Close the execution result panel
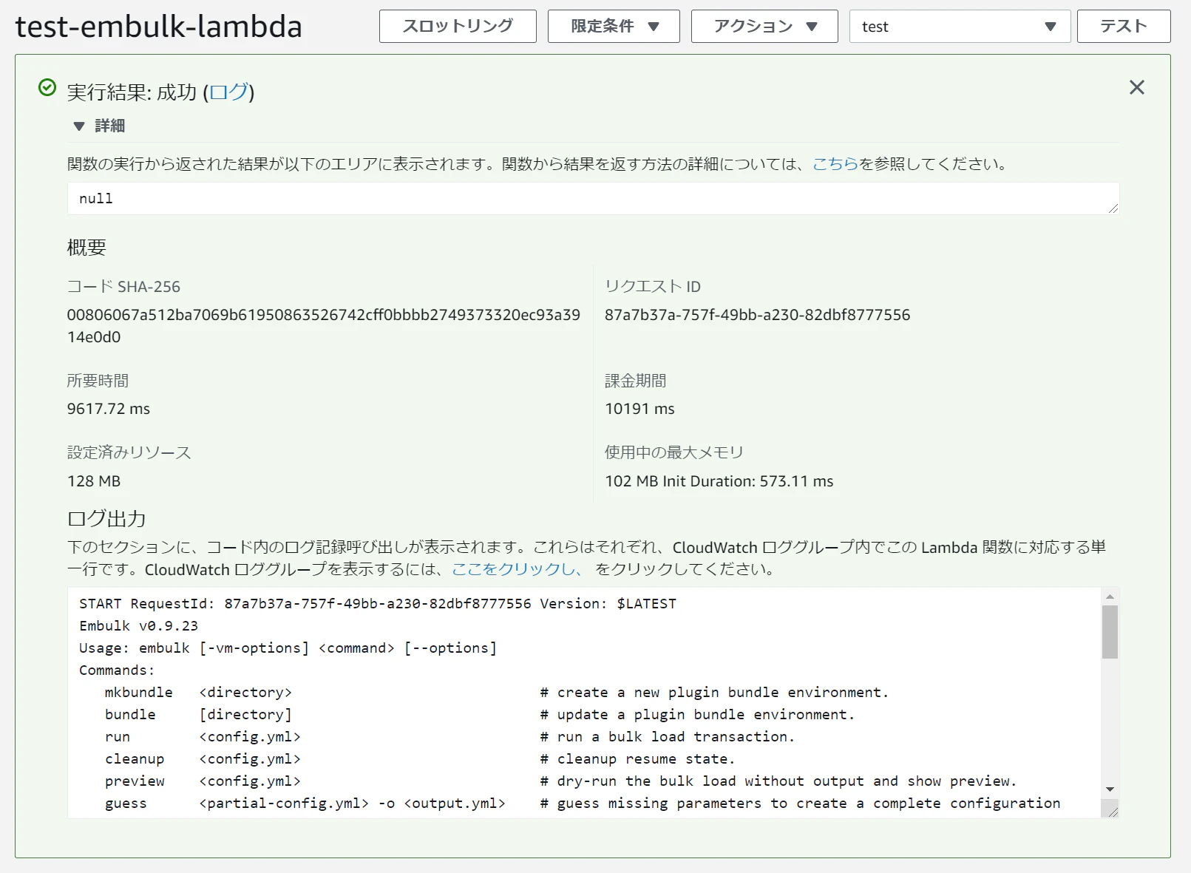This screenshot has width=1191, height=873. [x=1137, y=87]
